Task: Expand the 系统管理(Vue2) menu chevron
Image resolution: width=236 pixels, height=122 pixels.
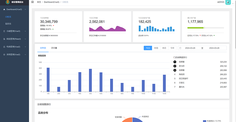Action: click(x=25, y=55)
